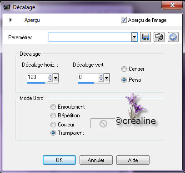Screen dimensions: 185x173
Task: Click the Décalage dialog title bar icon
Action: [x=7, y=7]
